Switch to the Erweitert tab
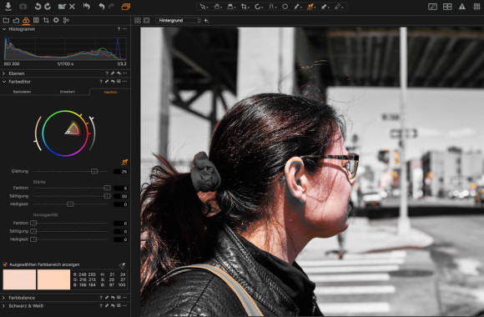 click(x=68, y=92)
